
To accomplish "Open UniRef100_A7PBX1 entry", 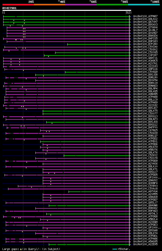I will click(145, 142).
